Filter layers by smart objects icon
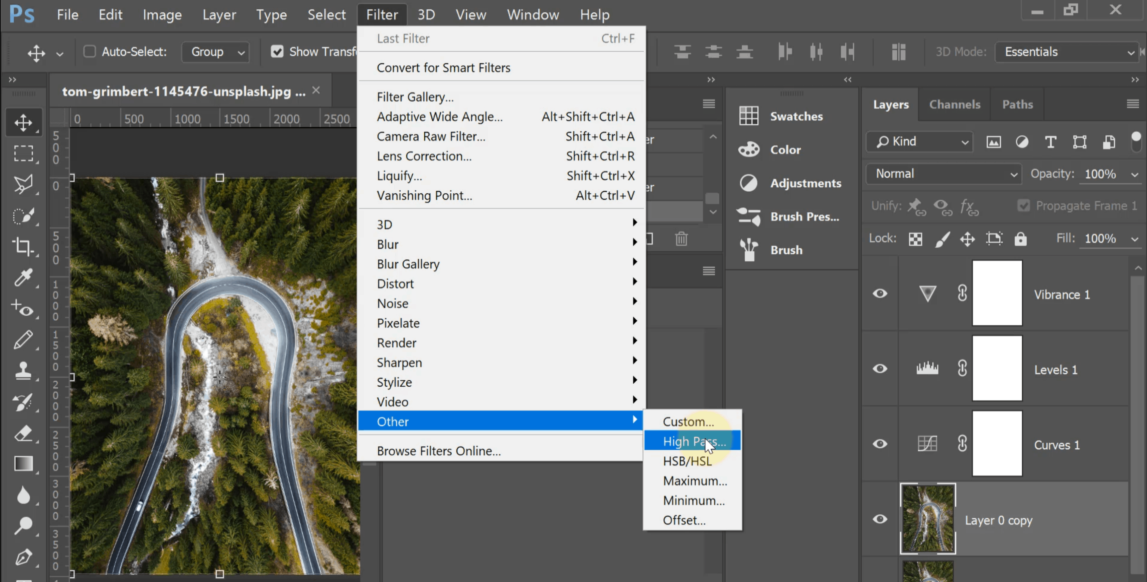The image size is (1147, 582). click(1109, 142)
